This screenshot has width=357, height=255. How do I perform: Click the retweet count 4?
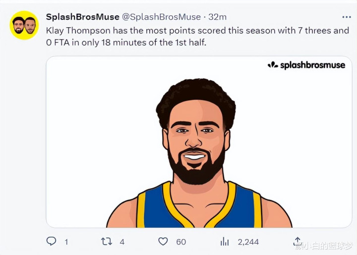coord(122,242)
